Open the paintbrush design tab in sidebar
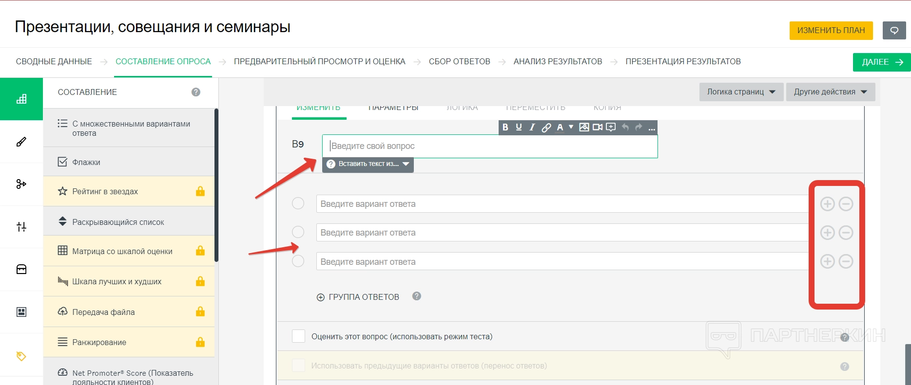Viewport: 911px width, 385px height. 21,142
